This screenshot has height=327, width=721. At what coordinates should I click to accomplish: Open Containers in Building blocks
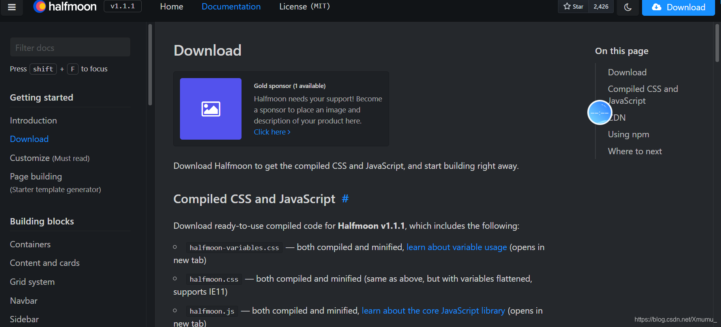(30, 244)
